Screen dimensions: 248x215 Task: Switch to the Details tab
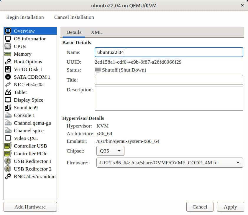[x=74, y=32]
